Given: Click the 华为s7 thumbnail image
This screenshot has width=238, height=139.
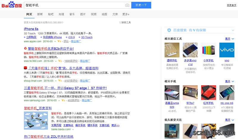Looking at the screenshot, I should click(190, 93).
